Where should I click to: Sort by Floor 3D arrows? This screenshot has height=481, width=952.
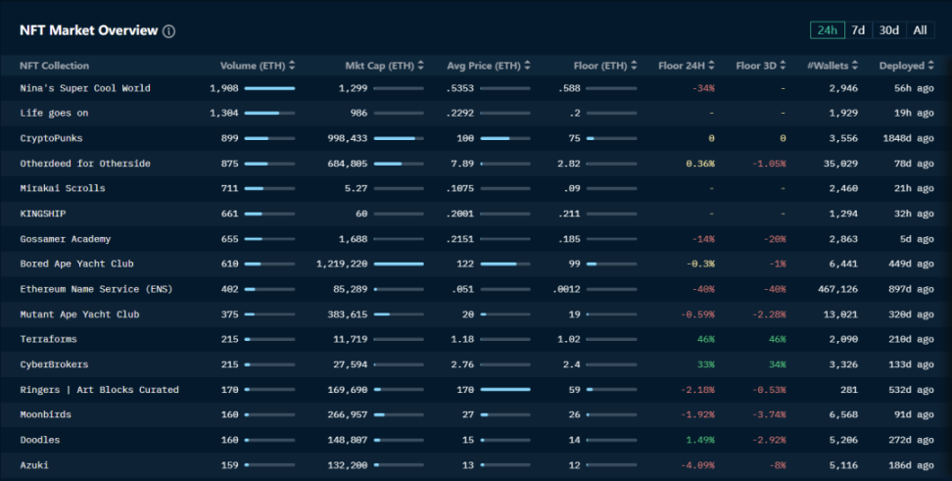(x=783, y=66)
